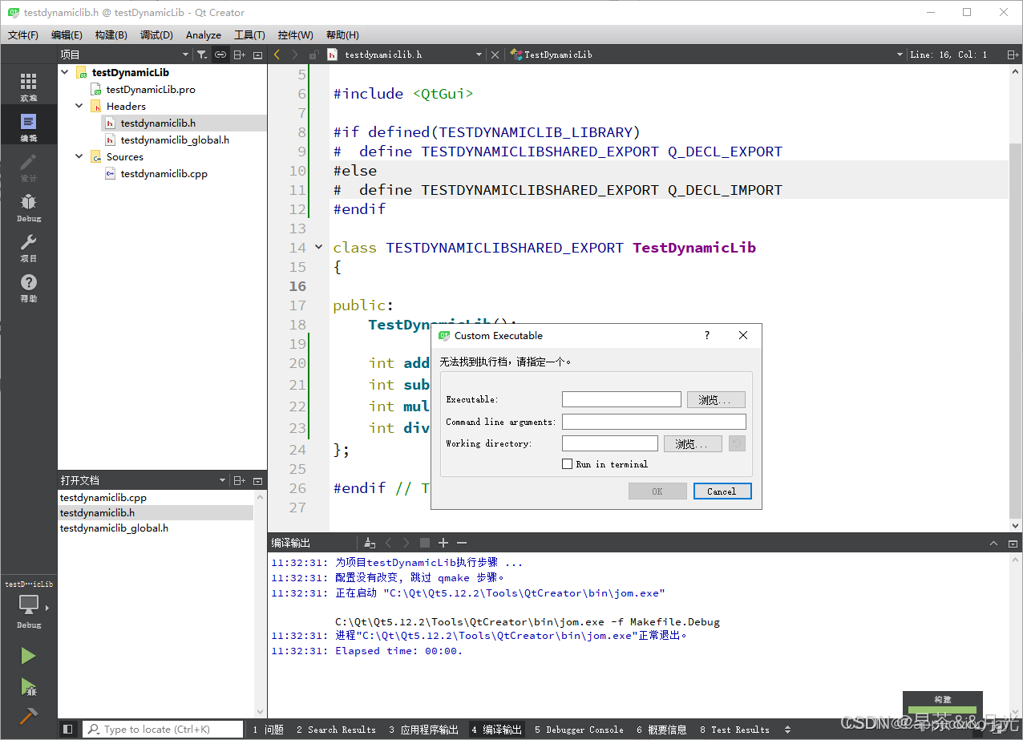
Task: Toggle synchronize with editor link icon
Action: [220, 55]
